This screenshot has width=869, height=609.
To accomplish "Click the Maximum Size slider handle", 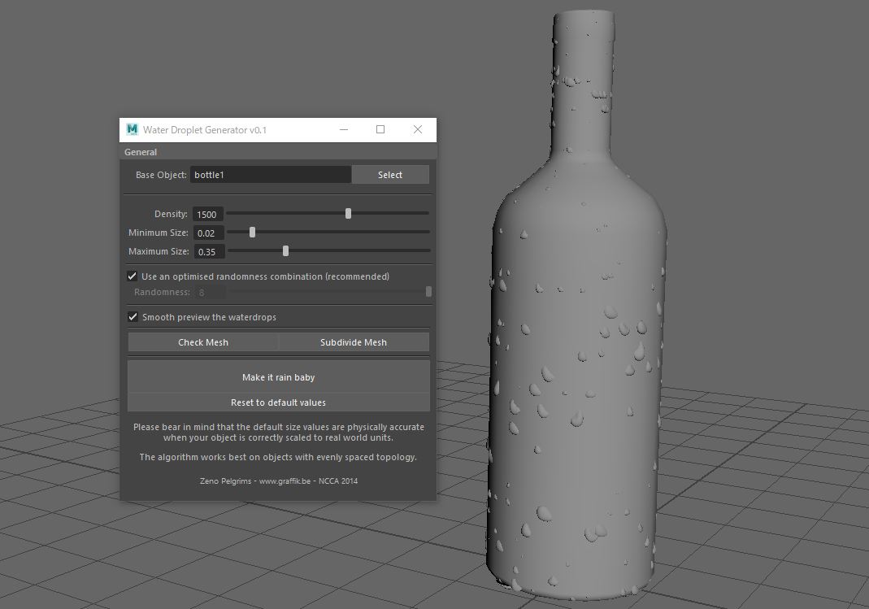I will click(x=285, y=250).
